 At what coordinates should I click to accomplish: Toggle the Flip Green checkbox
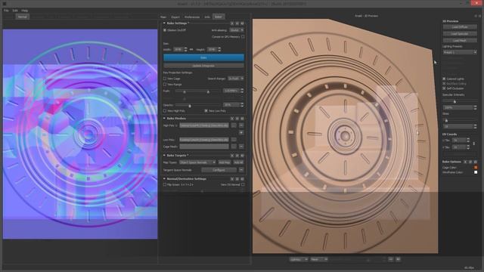165,184
